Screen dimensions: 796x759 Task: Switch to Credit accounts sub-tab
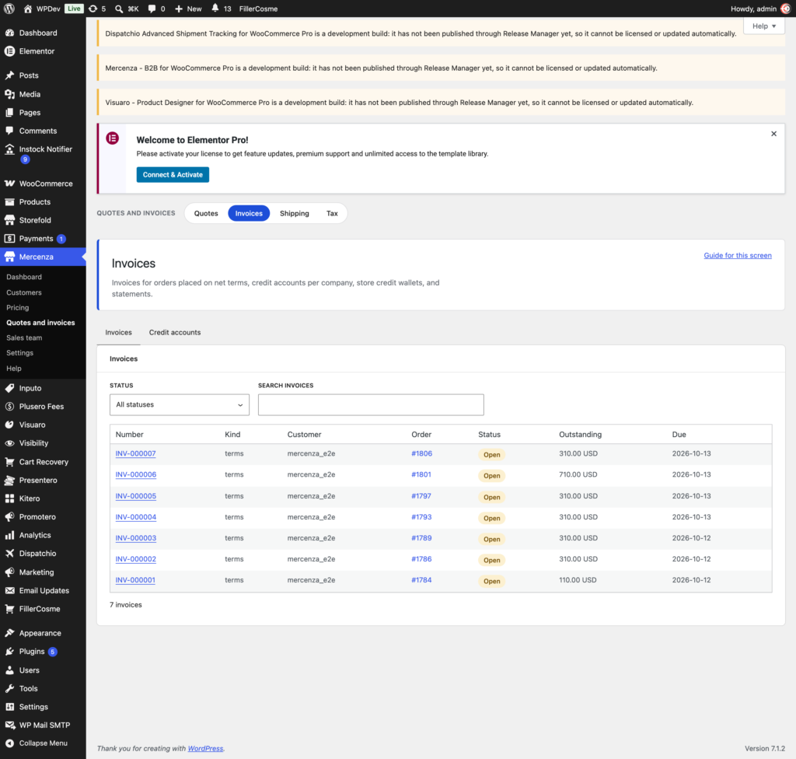pos(175,332)
